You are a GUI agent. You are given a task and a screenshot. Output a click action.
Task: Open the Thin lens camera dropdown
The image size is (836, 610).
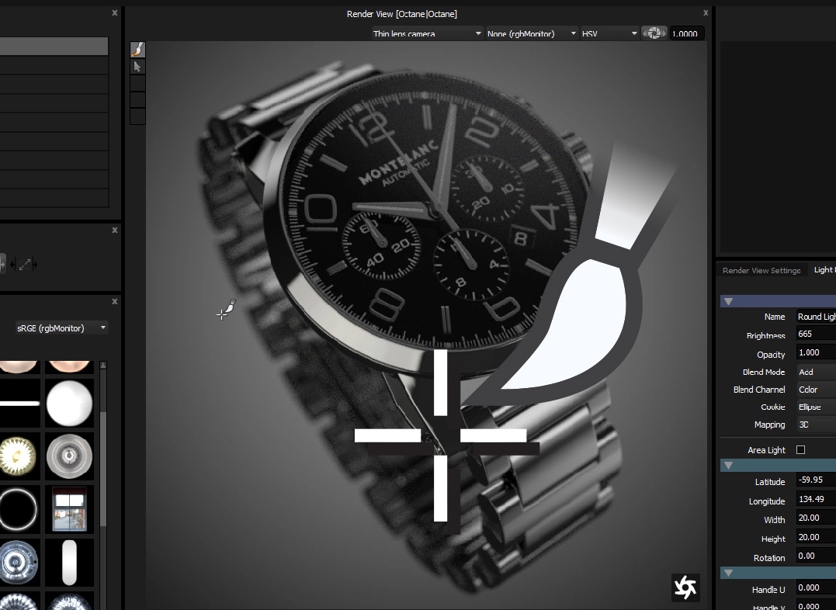pyautogui.click(x=428, y=33)
